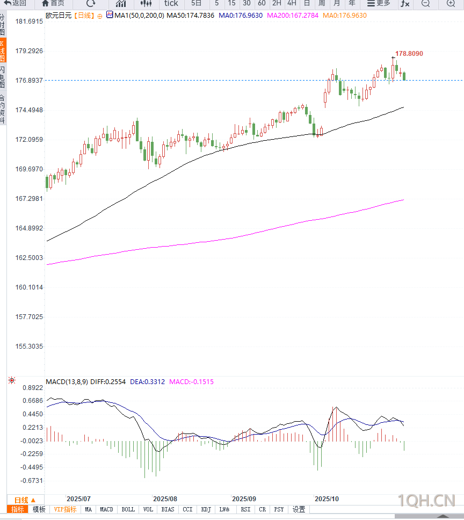Go to 首页 home icon
The height and width of the screenshot is (520, 464).
pos(53,3)
